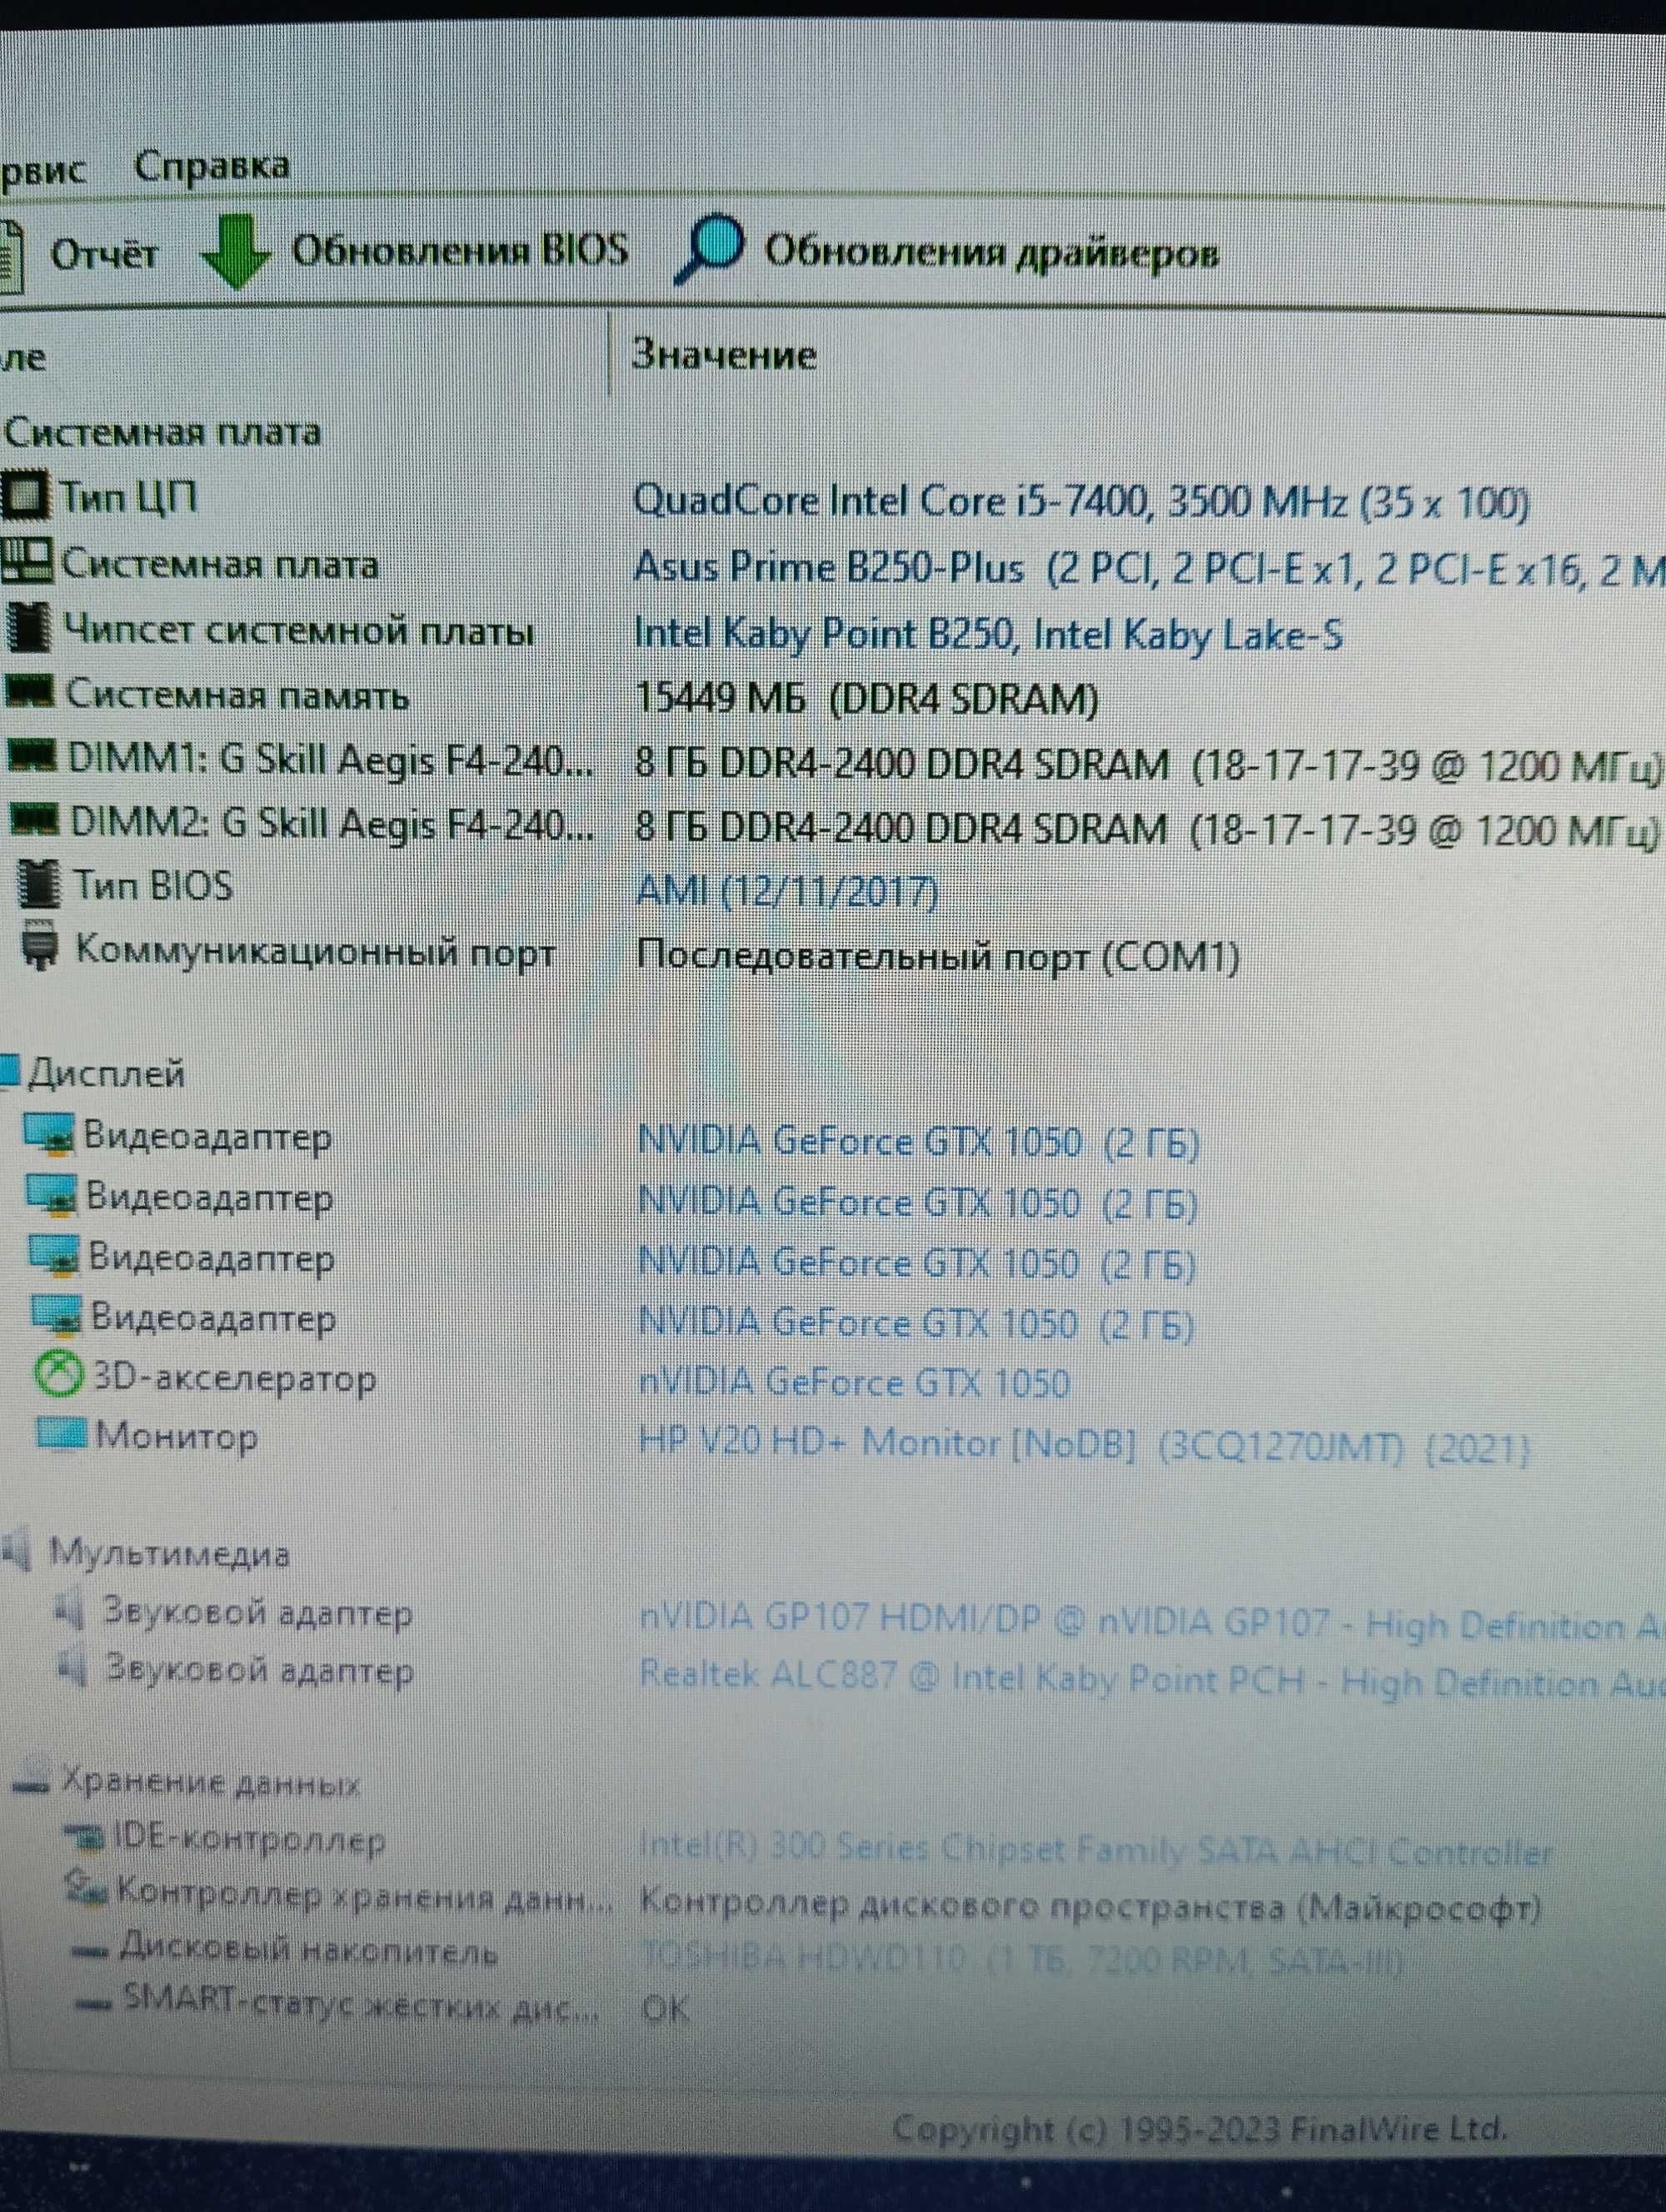This screenshot has height=2212, width=1666.
Task: Select the IDE-контроллер label
Action: pos(249,1838)
